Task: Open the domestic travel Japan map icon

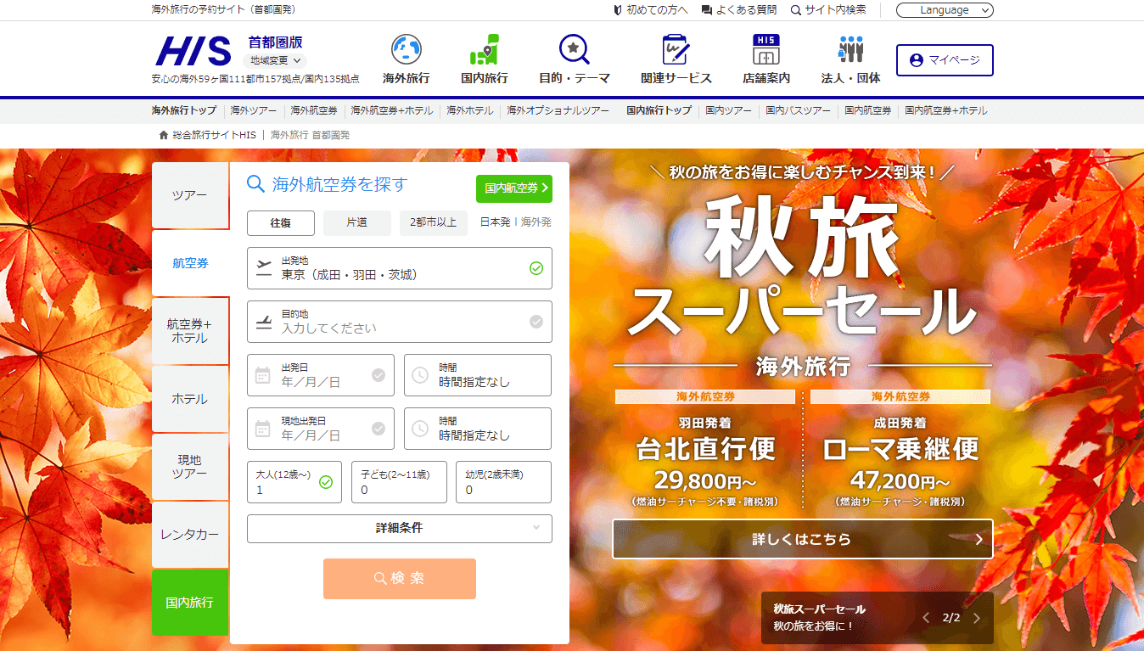Action: (x=485, y=50)
